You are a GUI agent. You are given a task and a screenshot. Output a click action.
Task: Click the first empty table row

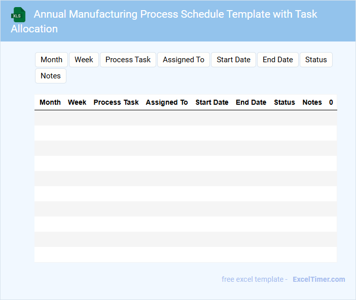click(x=185, y=118)
